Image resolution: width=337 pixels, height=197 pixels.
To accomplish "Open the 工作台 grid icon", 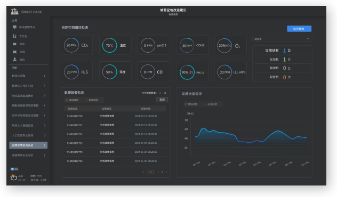I will point(14,36).
